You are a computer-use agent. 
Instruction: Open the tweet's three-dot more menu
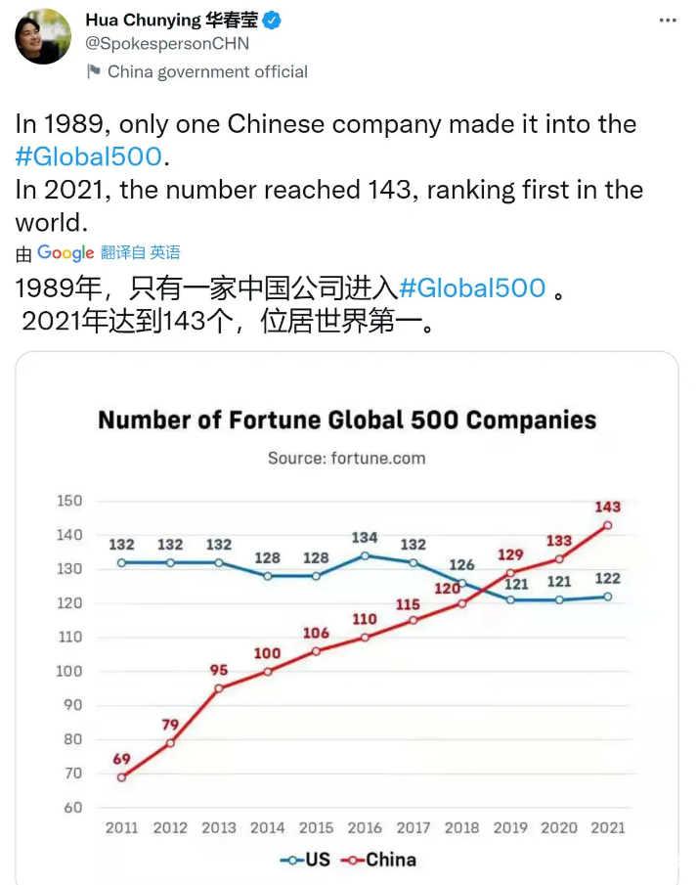click(x=668, y=20)
